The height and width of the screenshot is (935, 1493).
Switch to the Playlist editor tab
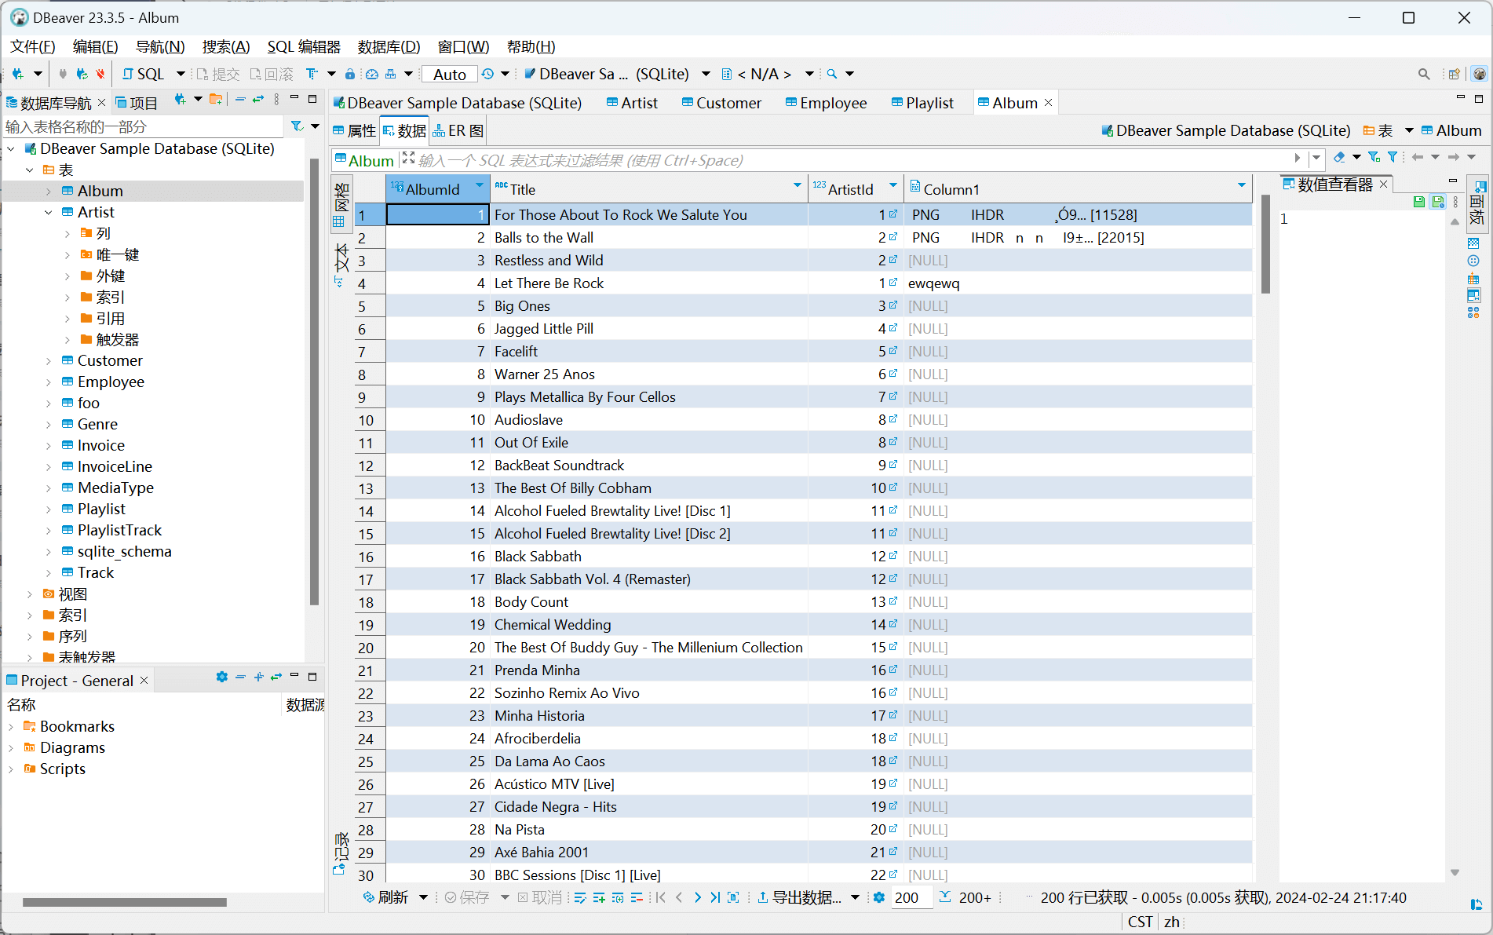[922, 103]
